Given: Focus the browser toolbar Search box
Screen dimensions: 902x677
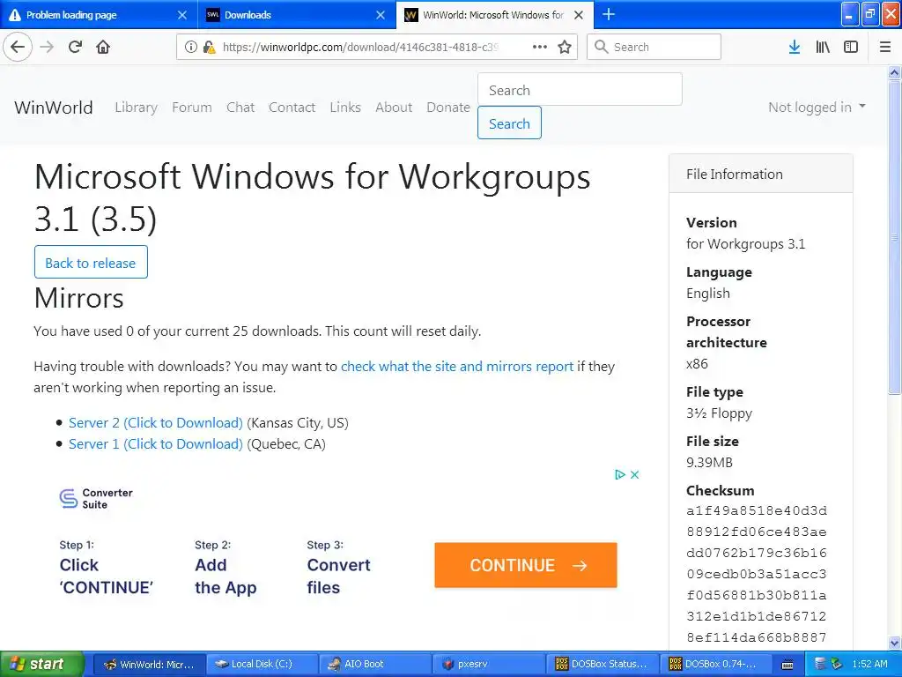Looking at the screenshot, I should (654, 48).
